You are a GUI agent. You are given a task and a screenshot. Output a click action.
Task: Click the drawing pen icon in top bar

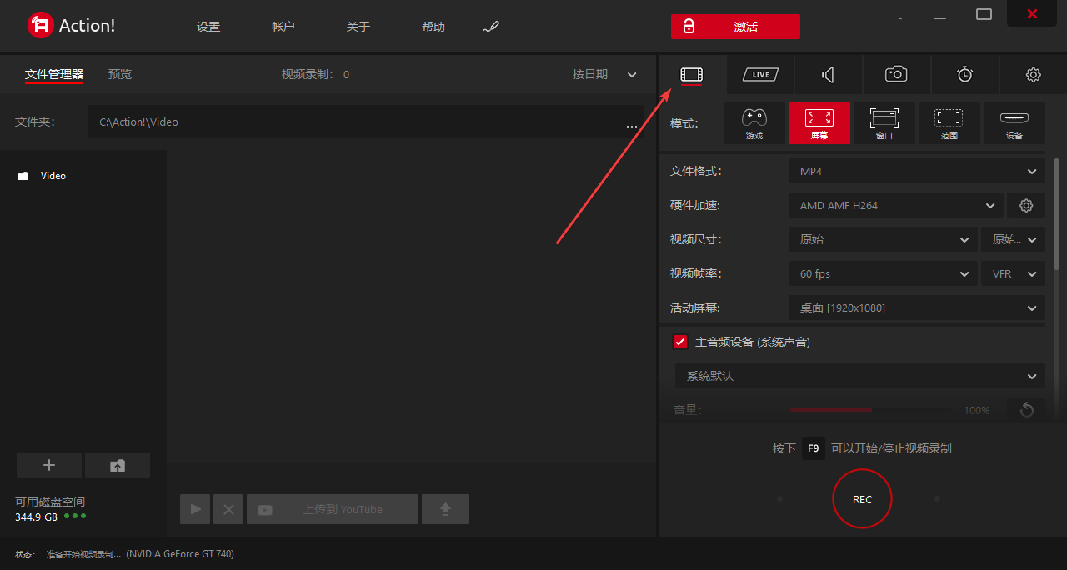(x=490, y=27)
